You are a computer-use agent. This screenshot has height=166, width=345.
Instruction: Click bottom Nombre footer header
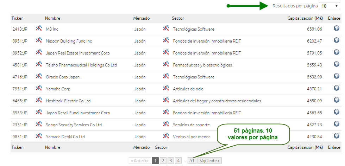tap(52, 147)
